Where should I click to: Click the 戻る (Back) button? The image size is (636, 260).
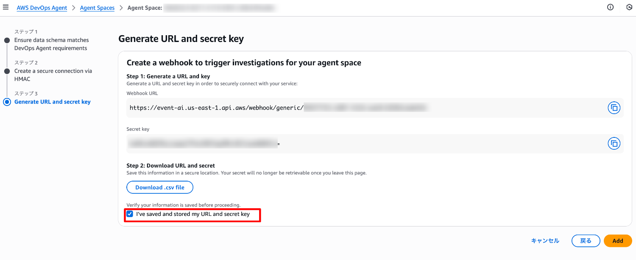[586, 241]
